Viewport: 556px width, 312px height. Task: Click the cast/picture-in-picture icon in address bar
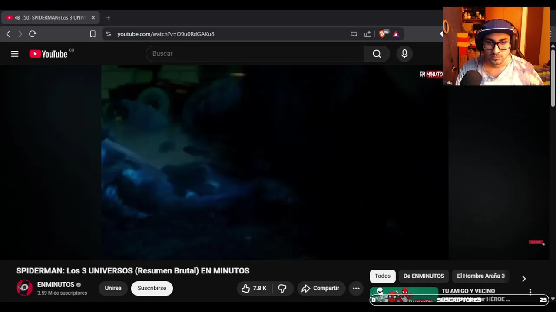(354, 34)
